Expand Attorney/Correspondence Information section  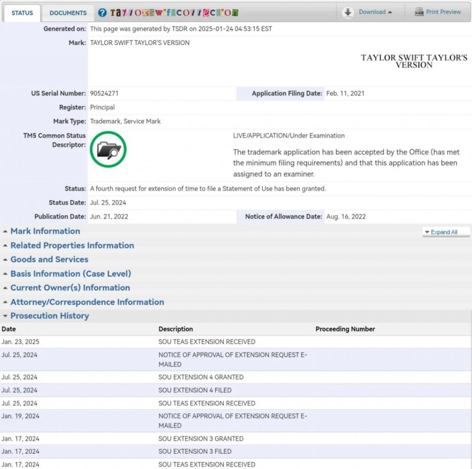tap(87, 302)
